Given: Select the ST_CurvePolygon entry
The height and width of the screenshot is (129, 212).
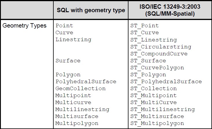Looking at the screenshot, I should point(157,68).
